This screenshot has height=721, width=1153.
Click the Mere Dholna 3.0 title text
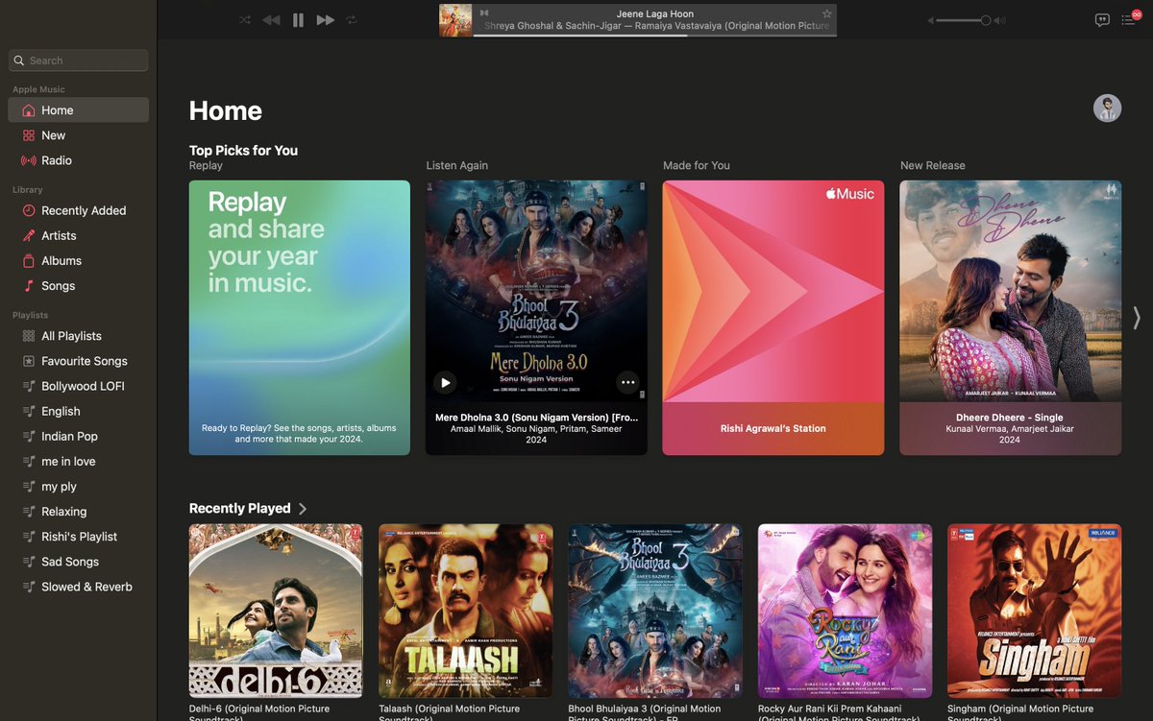coord(536,418)
